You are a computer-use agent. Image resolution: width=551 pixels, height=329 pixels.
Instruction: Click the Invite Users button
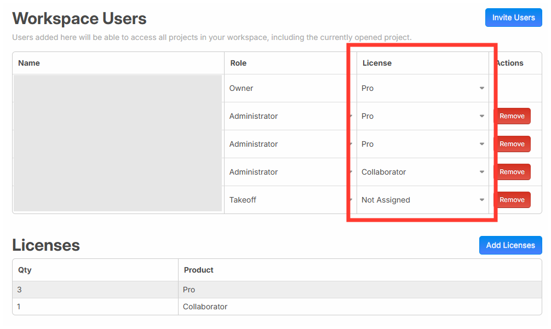[x=513, y=18]
